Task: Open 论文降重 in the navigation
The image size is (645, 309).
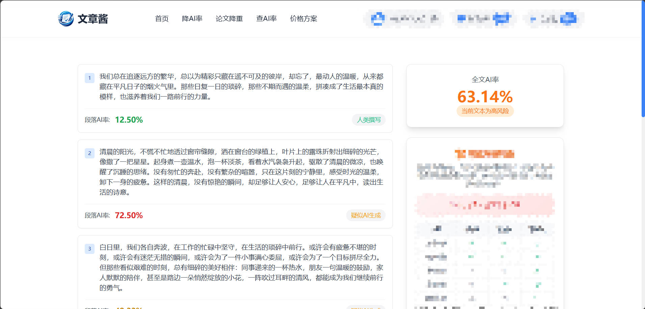Action: click(x=229, y=19)
